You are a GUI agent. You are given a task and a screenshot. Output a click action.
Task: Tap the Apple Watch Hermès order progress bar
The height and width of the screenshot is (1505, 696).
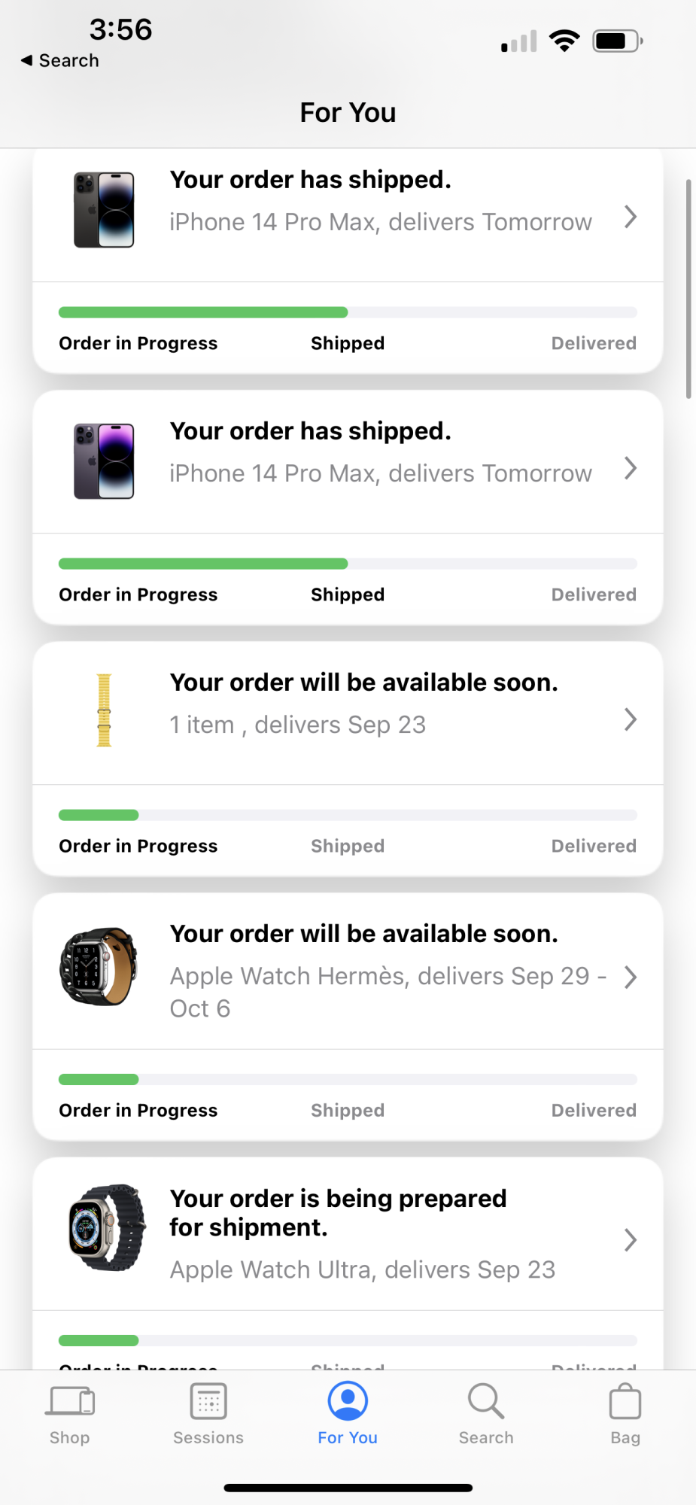click(x=348, y=1079)
